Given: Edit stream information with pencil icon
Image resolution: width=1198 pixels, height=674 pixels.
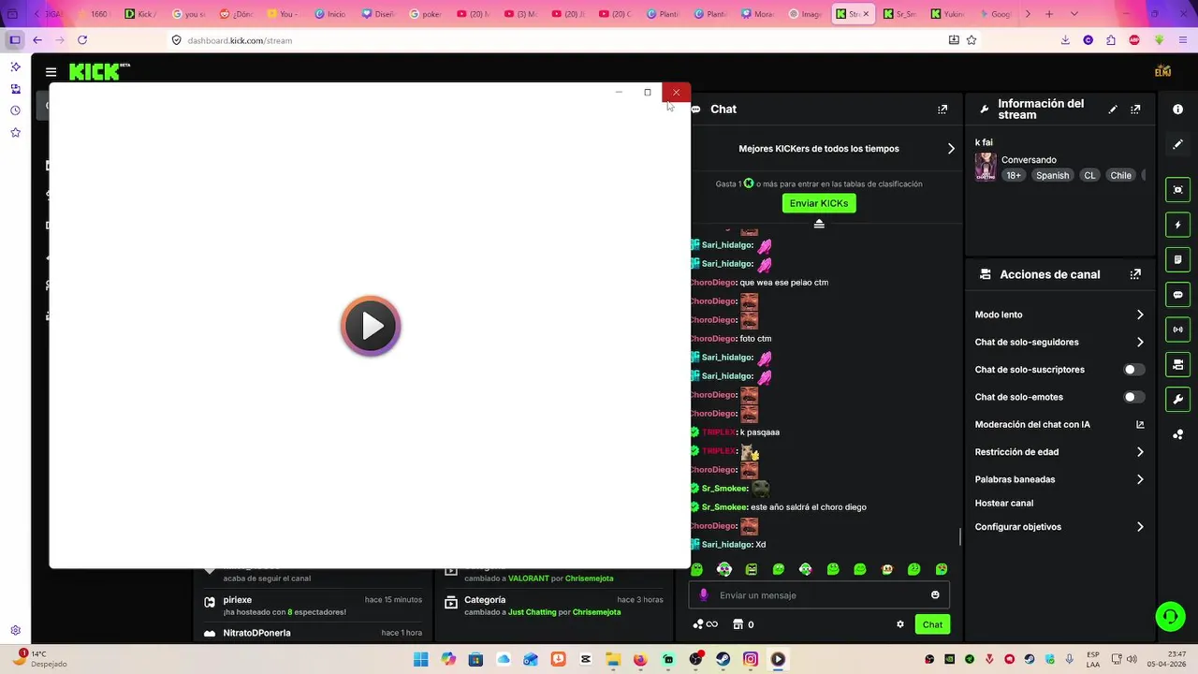Looking at the screenshot, I should [1113, 110].
